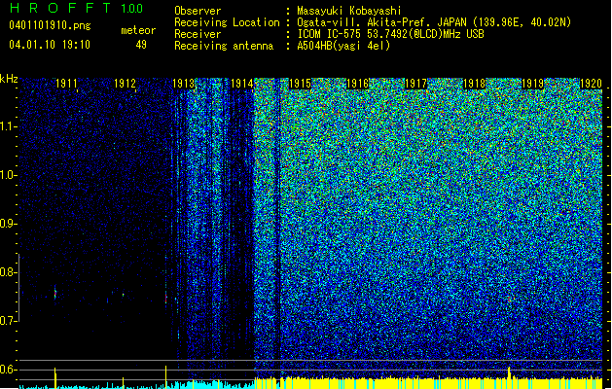
Task: Click the 1911 time marker
Action: click(66, 84)
